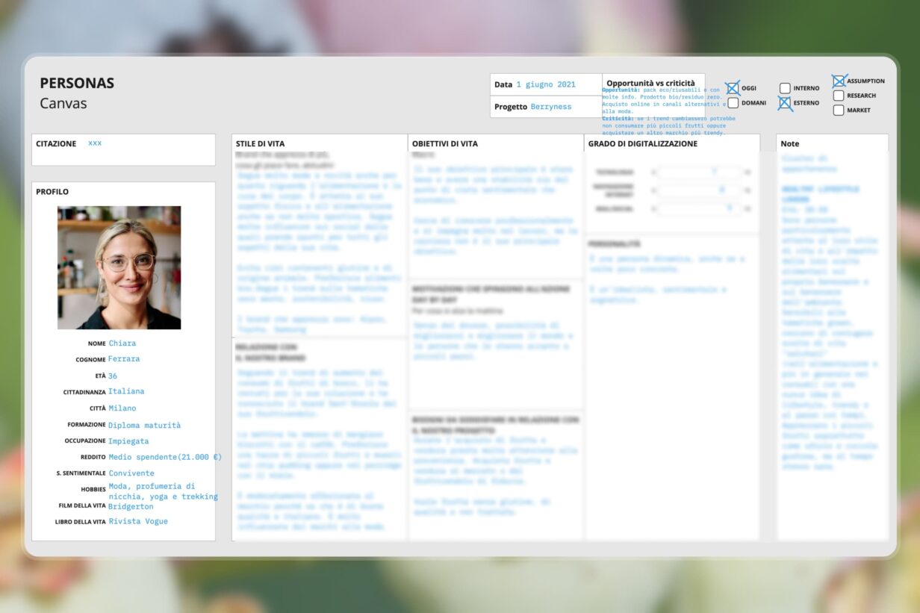Uncheck the OGGI checkbox
Screen dimensions: 920x613
(733, 88)
